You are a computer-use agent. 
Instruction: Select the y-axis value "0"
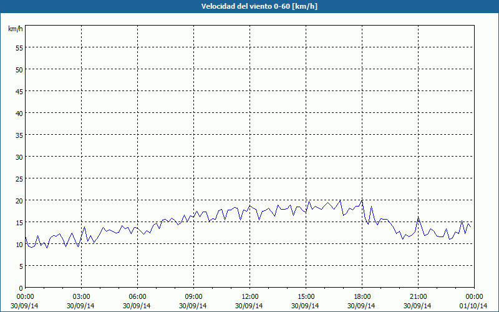[x=21, y=288]
